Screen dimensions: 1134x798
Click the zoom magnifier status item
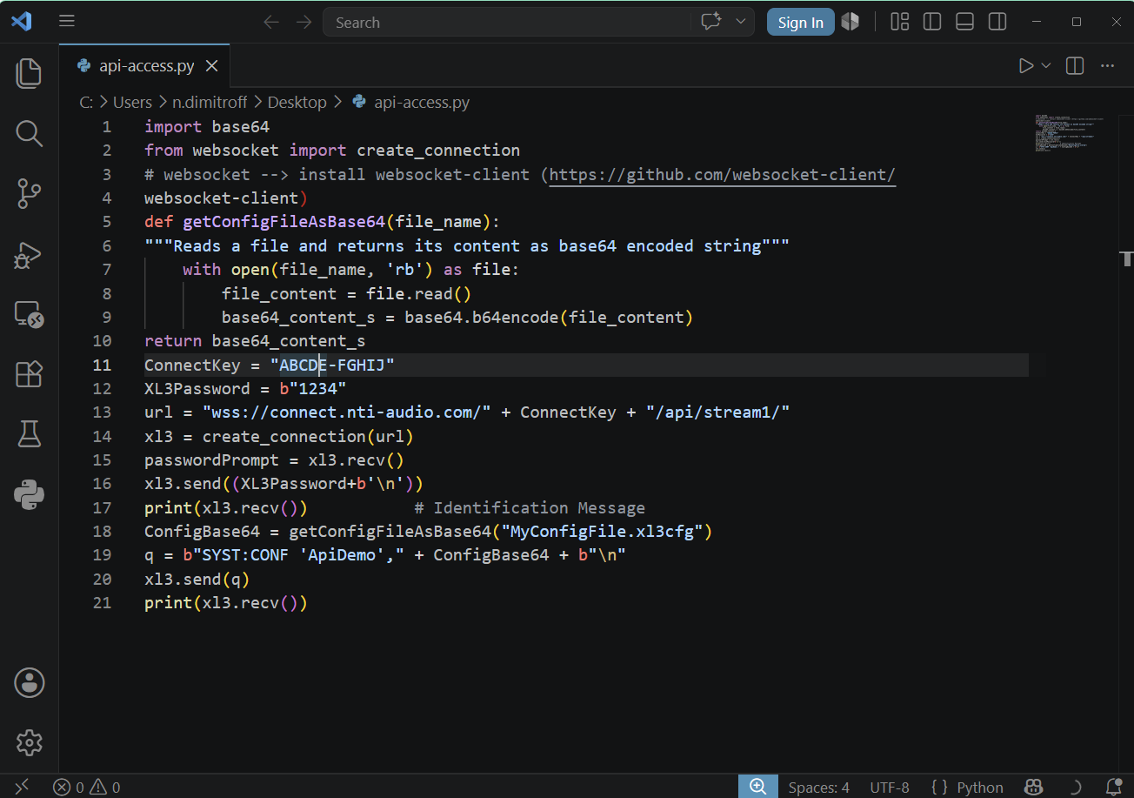coord(757,787)
